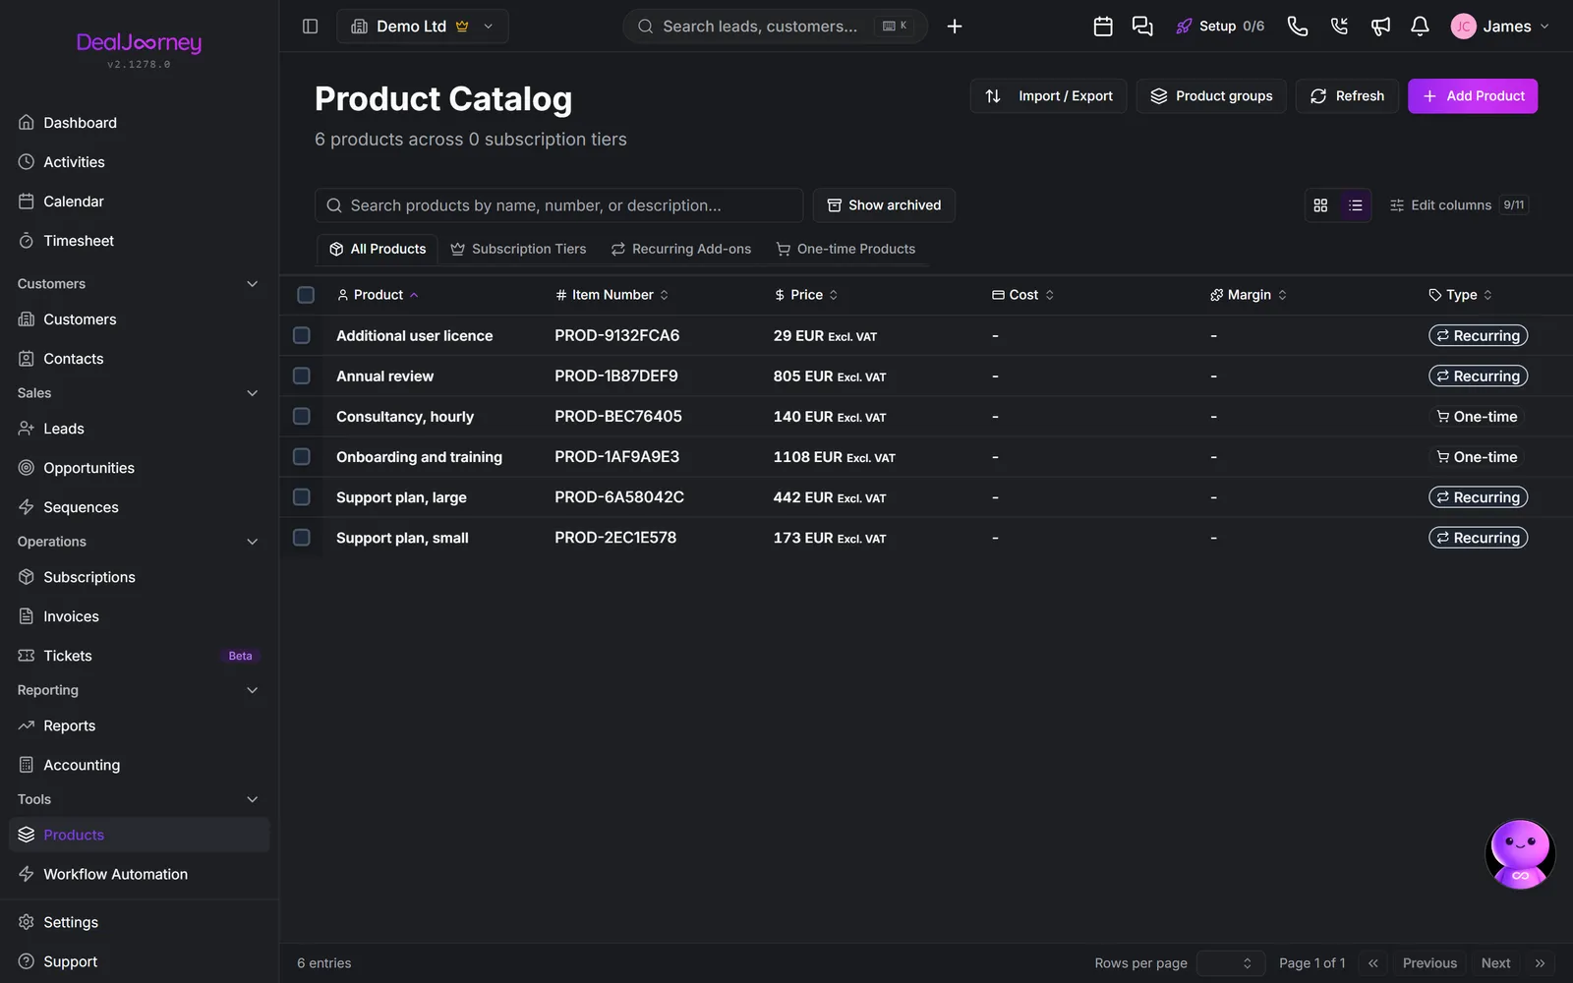Open the calendar icon in top bar
Image resolution: width=1573 pixels, height=983 pixels.
[1103, 27]
